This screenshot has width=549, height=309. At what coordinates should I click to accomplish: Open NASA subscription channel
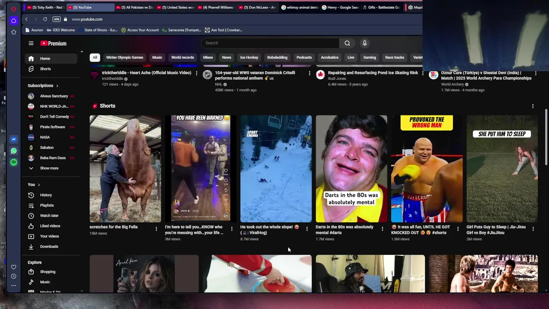pos(51,137)
